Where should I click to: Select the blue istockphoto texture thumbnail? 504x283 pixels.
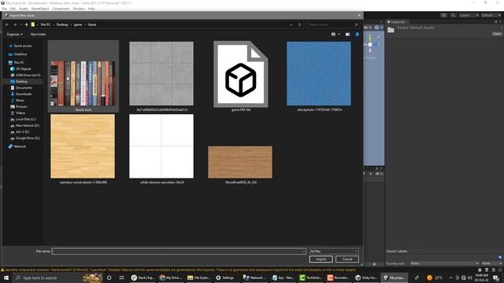319,74
